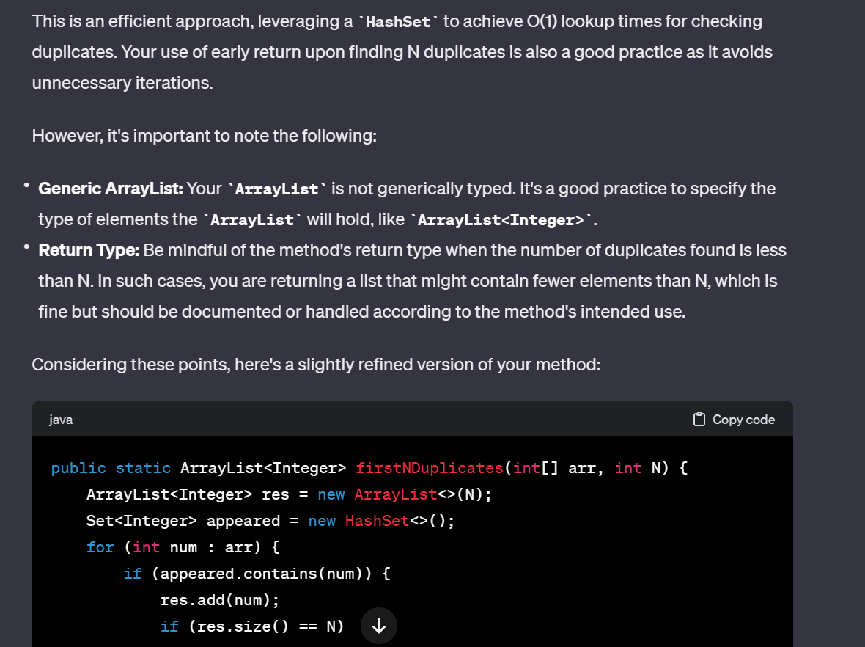Click the first ArrayList inline code mention

click(x=276, y=189)
